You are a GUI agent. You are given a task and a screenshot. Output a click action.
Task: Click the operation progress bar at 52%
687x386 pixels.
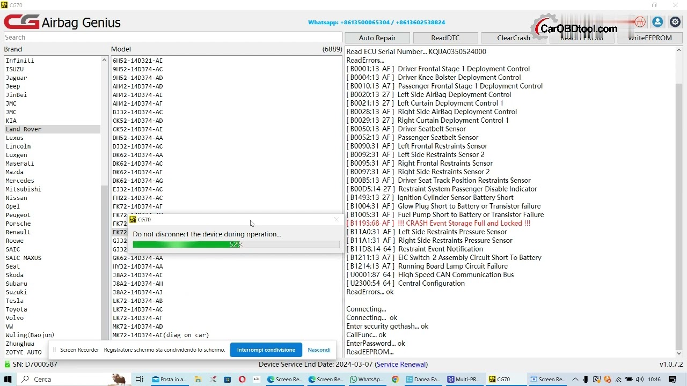[x=236, y=244]
